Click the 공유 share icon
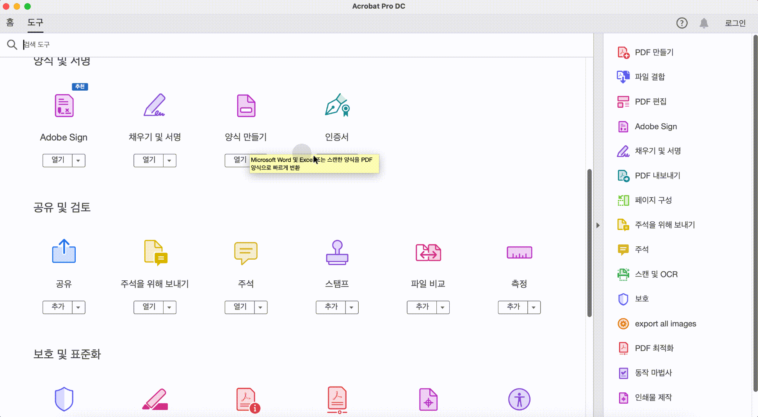Viewport: 758px width, 417px height. point(64,251)
